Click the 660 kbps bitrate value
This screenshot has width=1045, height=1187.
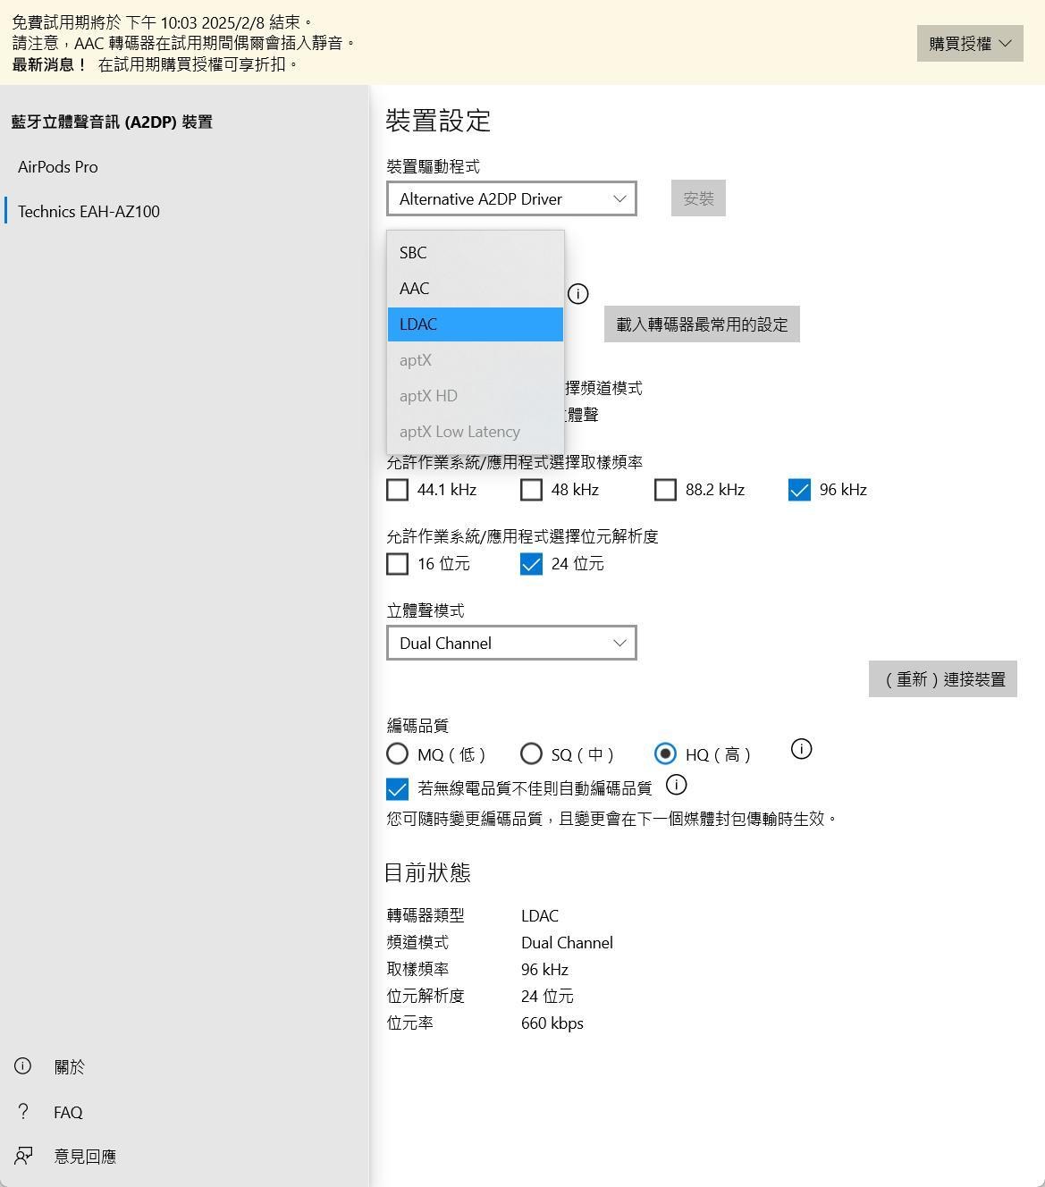click(x=552, y=1023)
